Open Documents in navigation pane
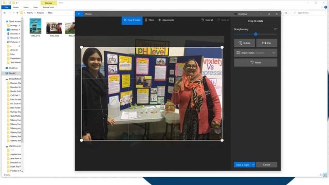 click(x=14, y=38)
